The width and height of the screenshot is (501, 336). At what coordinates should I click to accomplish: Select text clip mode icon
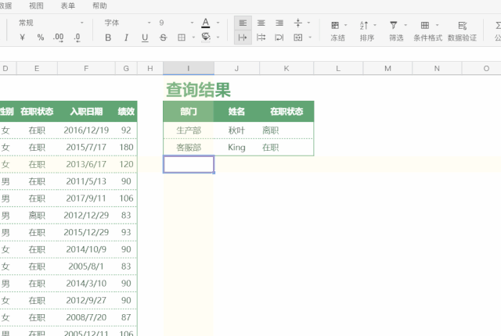261,38
